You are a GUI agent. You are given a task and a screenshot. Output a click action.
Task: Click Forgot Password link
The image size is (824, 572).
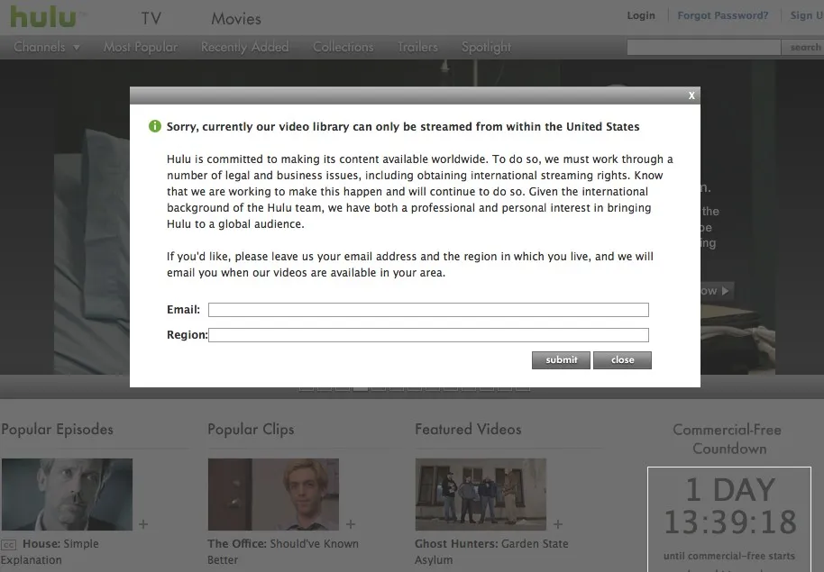coord(722,15)
